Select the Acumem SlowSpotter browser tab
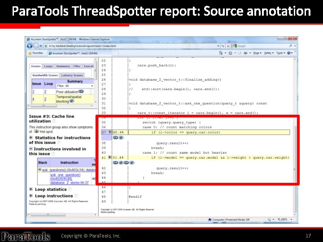This screenshot has height=242, width=323. 79,53
